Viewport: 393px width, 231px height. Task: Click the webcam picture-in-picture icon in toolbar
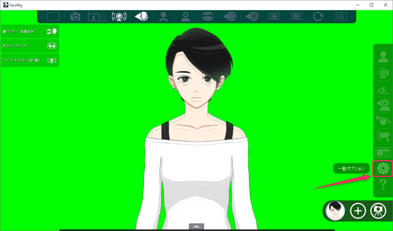click(x=97, y=16)
